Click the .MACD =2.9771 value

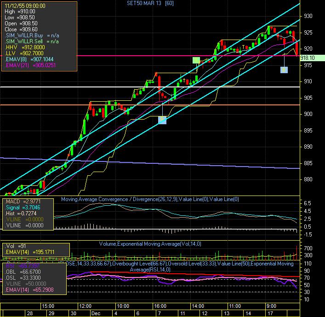coord(23,202)
